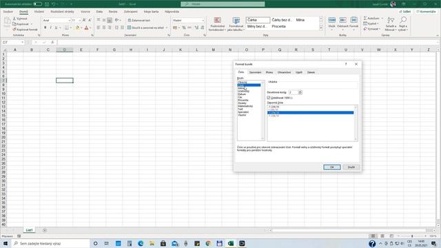The image size is (441, 248).
Task: Toggle bold formatting in the ribbon
Action: 45,28
